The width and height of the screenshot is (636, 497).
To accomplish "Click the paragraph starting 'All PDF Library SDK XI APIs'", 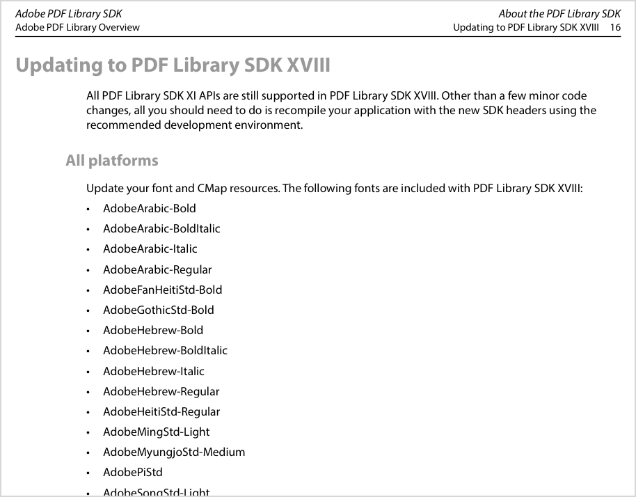I will tap(341, 111).
